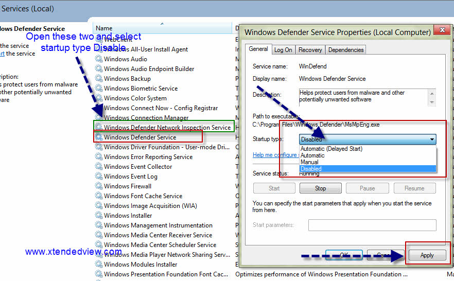Image resolution: width=454 pixels, height=281 pixels.
Task: Close the Windows Defender Service Properties dialog
Action: pyautogui.click(x=442, y=30)
